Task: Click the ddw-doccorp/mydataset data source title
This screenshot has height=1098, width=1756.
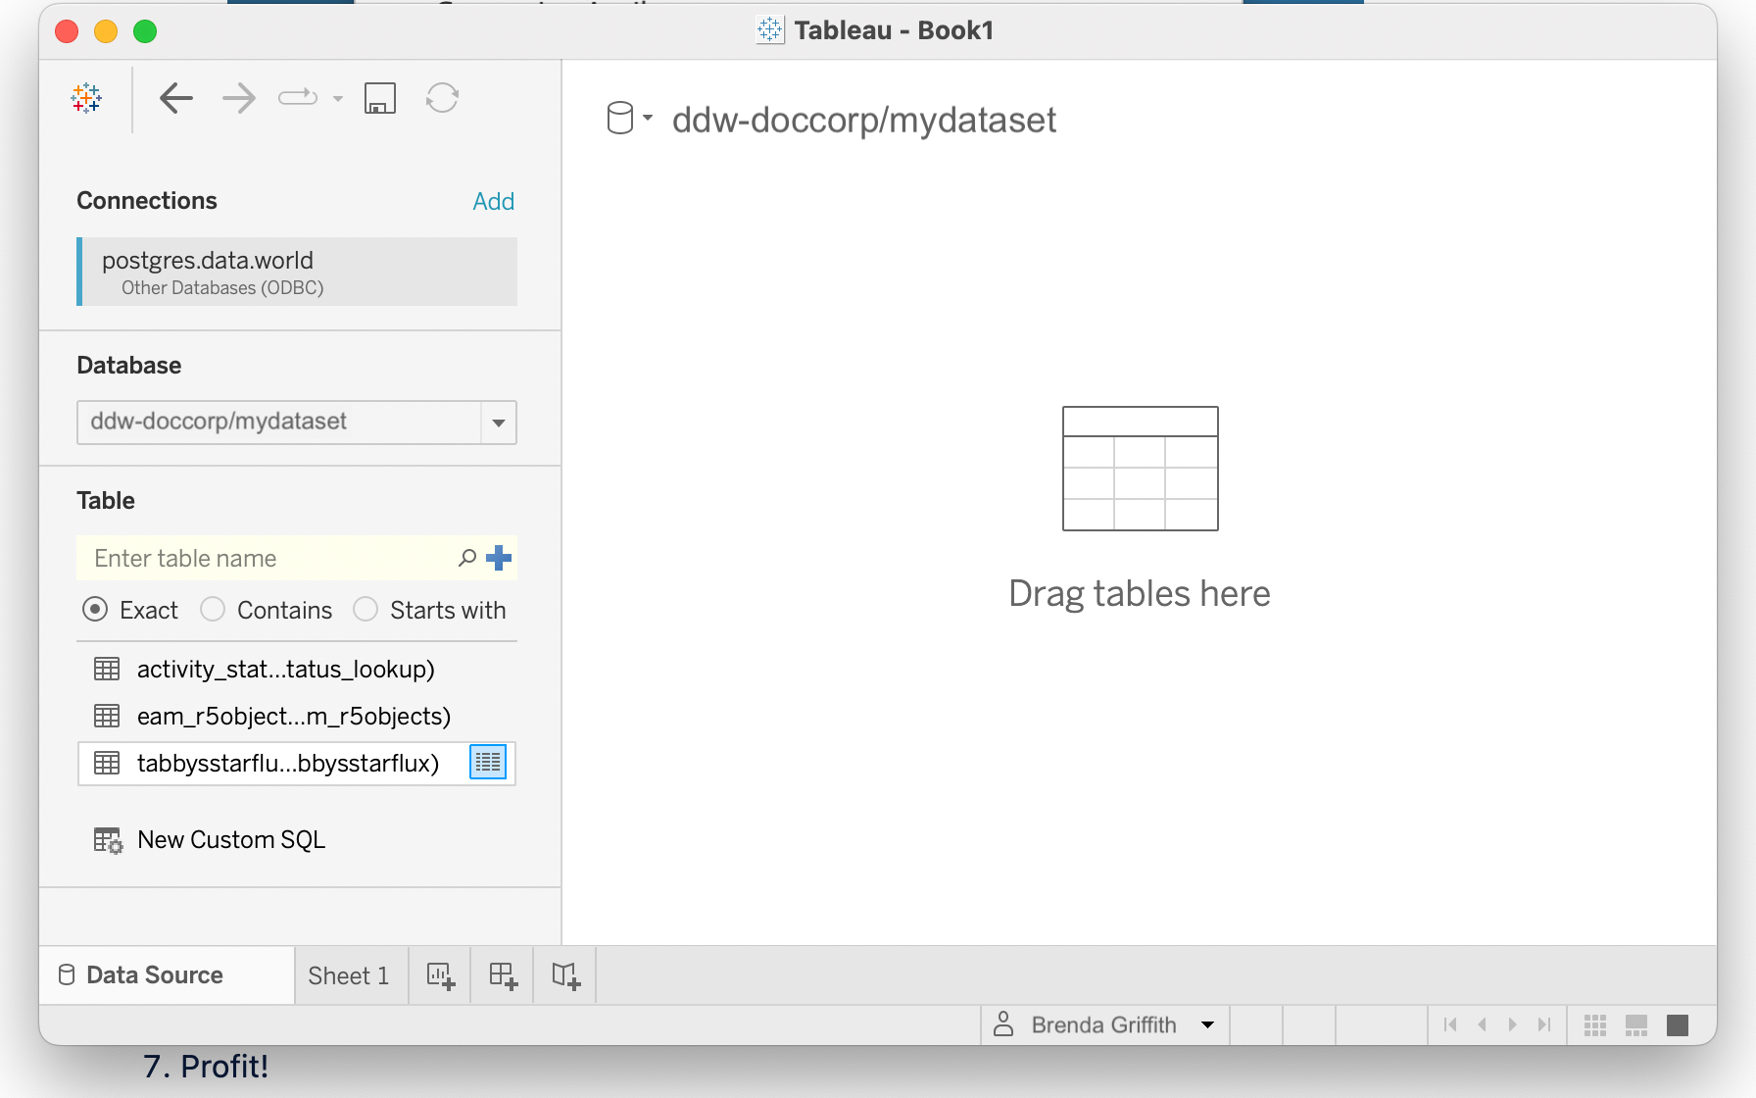Action: click(864, 120)
